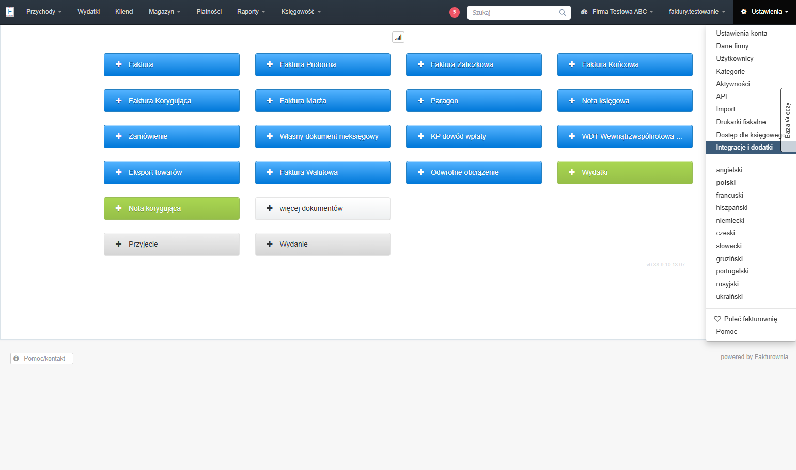The image size is (796, 470).
Task: Open Użytkownicy settings
Action: pos(735,59)
